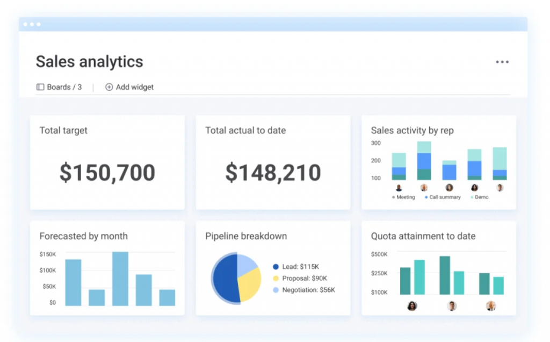Click first avatar under Quota attainment chart

412,306
